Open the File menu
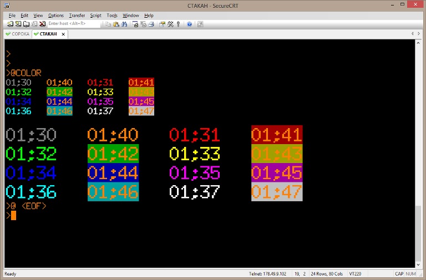 [12, 16]
